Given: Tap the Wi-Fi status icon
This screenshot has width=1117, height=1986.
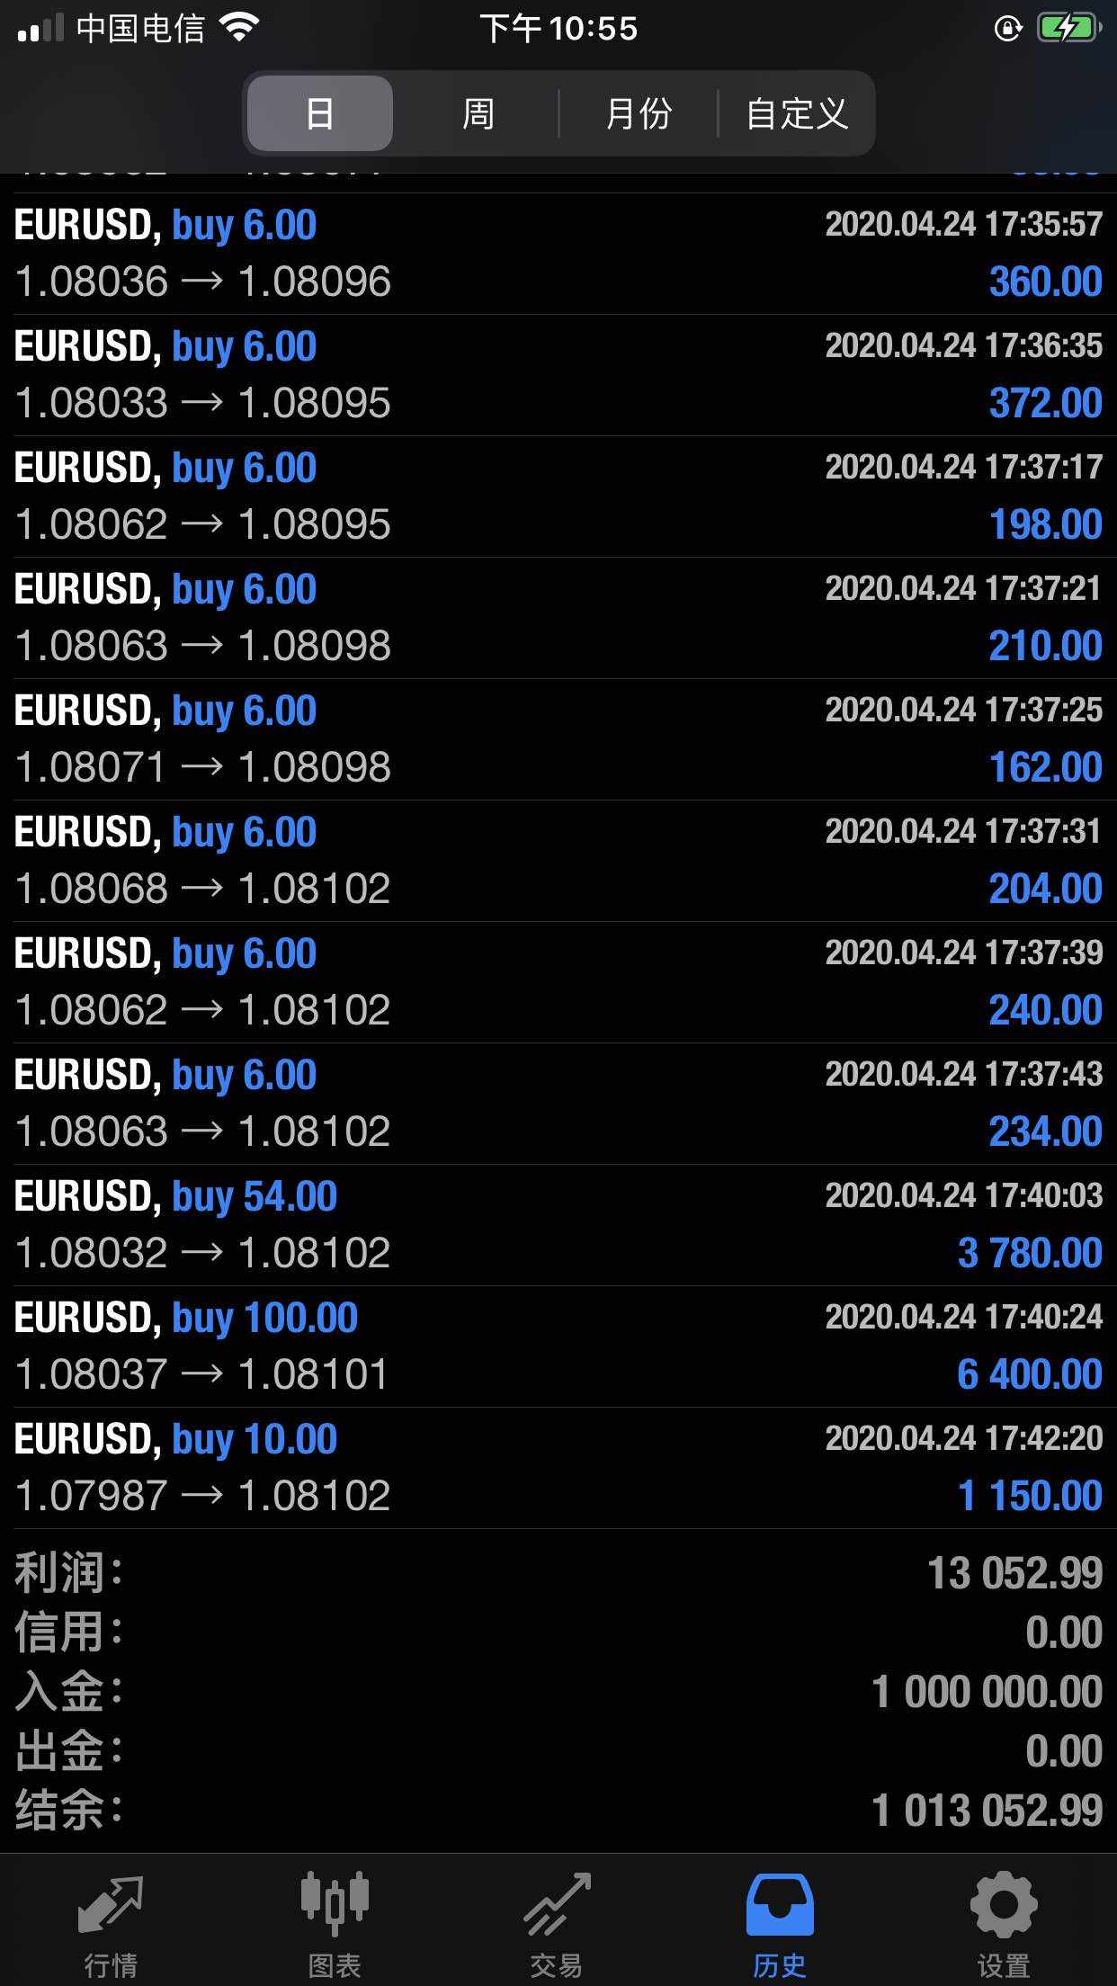Looking at the screenshot, I should [x=239, y=29].
